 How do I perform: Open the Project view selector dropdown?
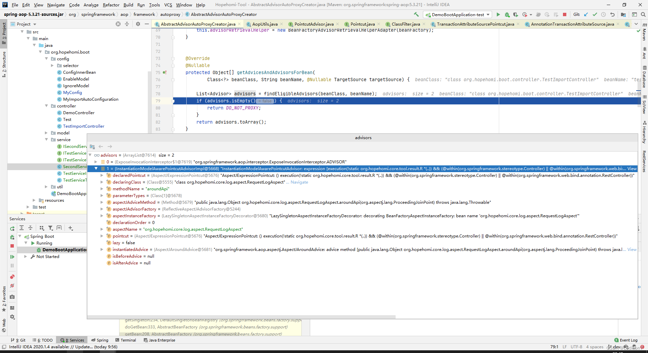pyautogui.click(x=24, y=24)
